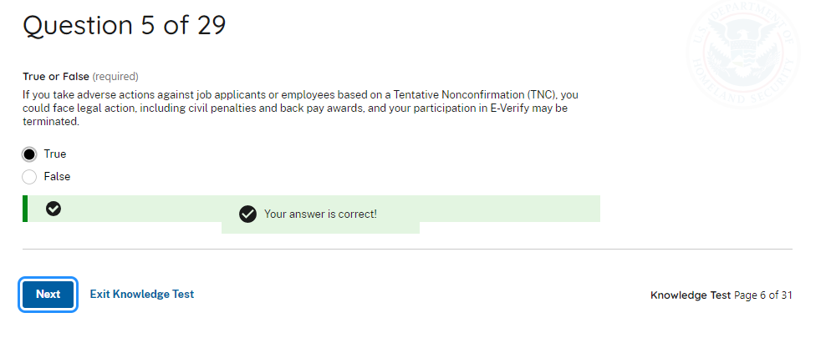Click the bold "True or False" label
This screenshot has width=826, height=338.
pyautogui.click(x=56, y=77)
